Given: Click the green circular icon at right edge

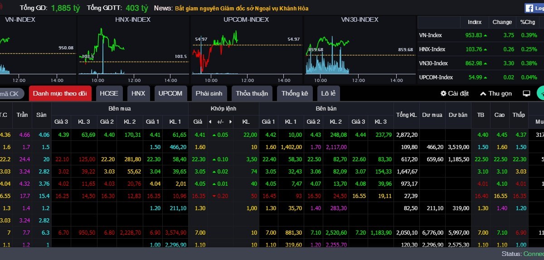Looking at the screenshot, I should pos(540,93).
